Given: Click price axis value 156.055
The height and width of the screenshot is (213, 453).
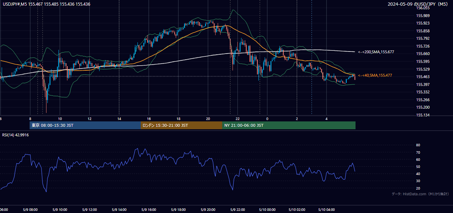Looking at the screenshot, I should point(423,8).
